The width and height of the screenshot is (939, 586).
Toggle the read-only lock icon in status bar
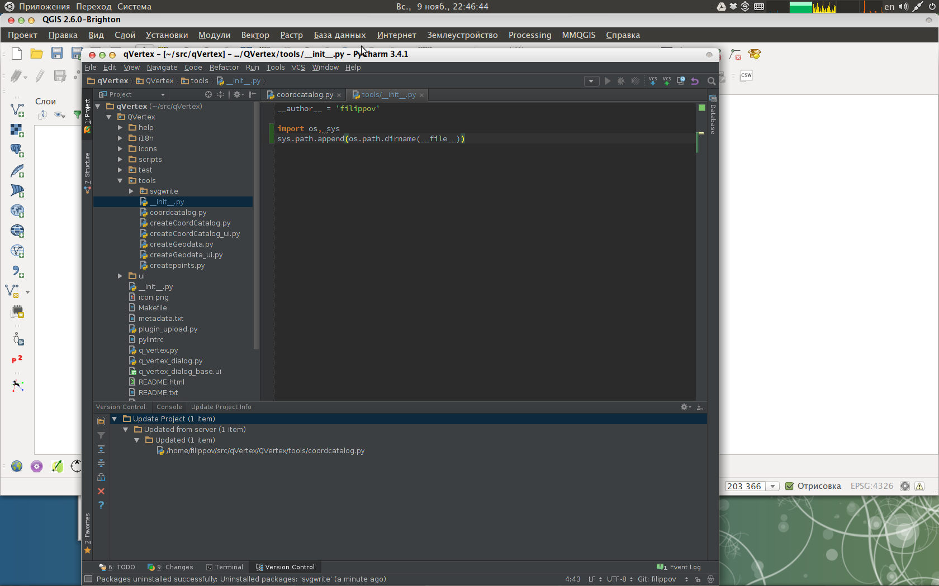(698, 579)
